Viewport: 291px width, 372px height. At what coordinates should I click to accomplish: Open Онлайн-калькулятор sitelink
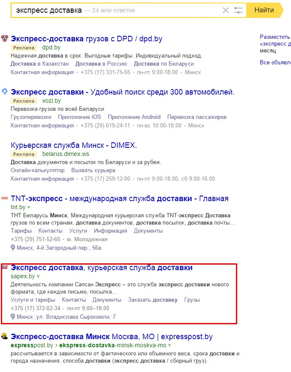tap(38, 170)
